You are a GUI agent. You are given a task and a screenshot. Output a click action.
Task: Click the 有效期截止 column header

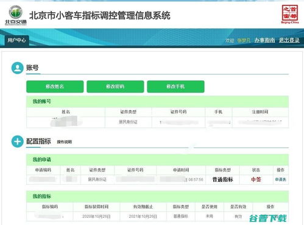point(143,207)
